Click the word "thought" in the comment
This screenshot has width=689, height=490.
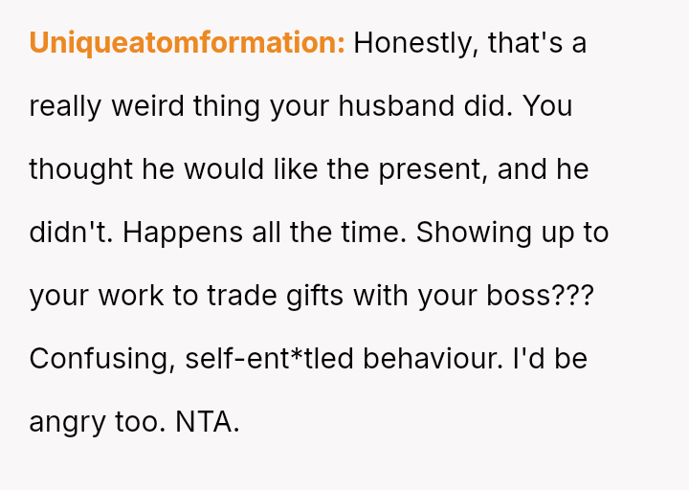80,169
